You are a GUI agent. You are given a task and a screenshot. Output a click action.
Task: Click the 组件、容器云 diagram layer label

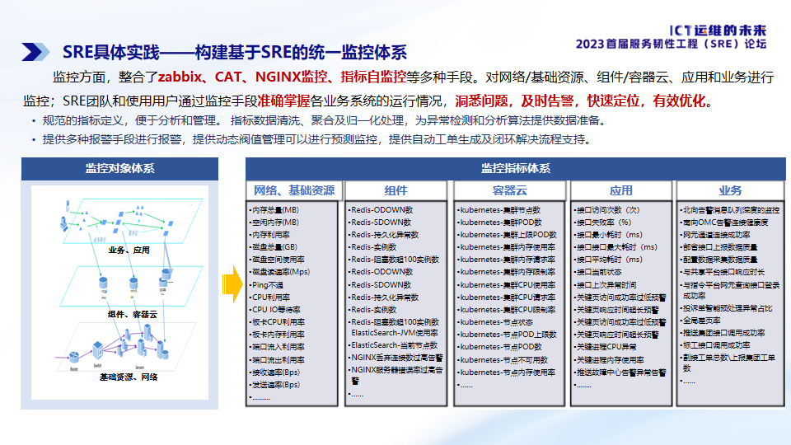tap(132, 314)
